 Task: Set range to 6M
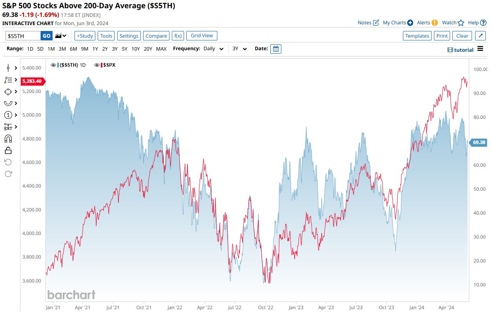pos(73,49)
